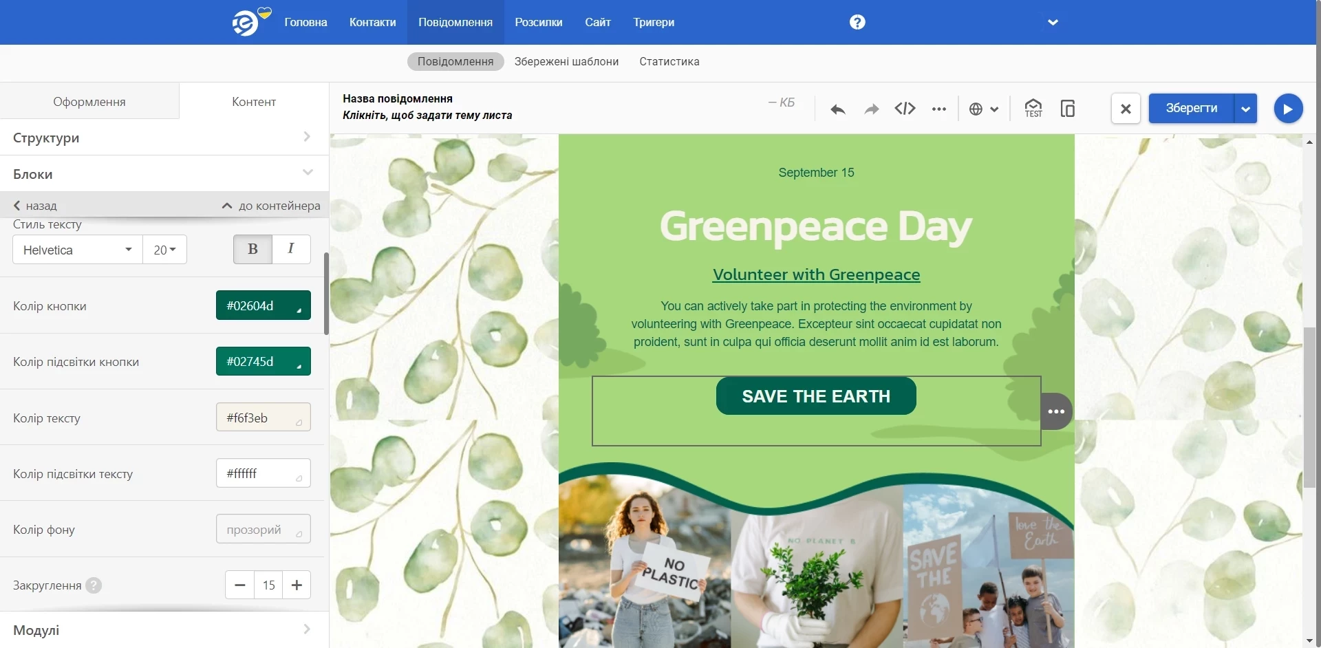Expand the Структури section
This screenshot has width=1321, height=648.
click(164, 137)
